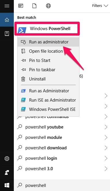Click the pin icon beside Pin to Start
Screen dimensions: 110x191
point(23,60)
